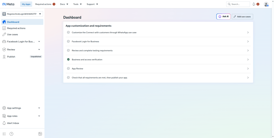274x138 pixels.
Task: Open the Business and access verification row arrow
Action: click(x=248, y=60)
